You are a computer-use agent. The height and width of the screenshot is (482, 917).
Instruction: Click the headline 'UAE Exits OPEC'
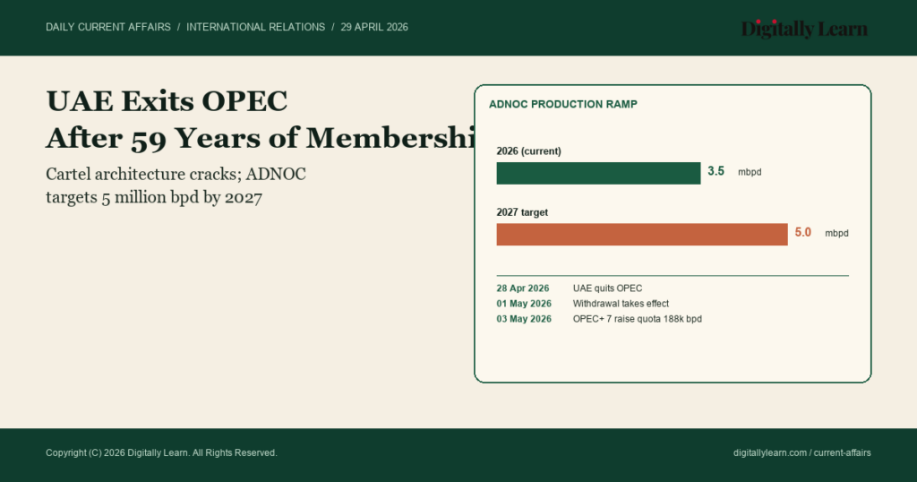pos(167,101)
